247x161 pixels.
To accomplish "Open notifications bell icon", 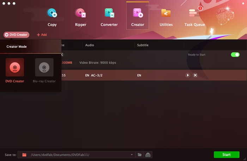I will 243,4.
